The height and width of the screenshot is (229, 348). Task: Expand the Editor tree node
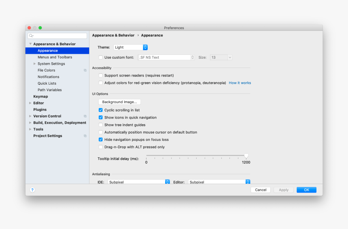30,103
